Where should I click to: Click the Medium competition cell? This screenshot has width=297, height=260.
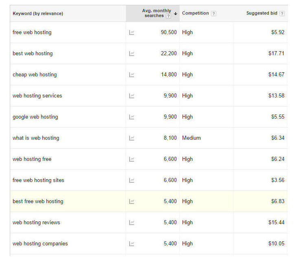point(191,138)
